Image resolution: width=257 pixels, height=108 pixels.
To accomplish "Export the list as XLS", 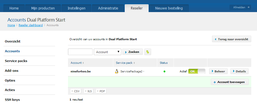I will coord(89,91).
